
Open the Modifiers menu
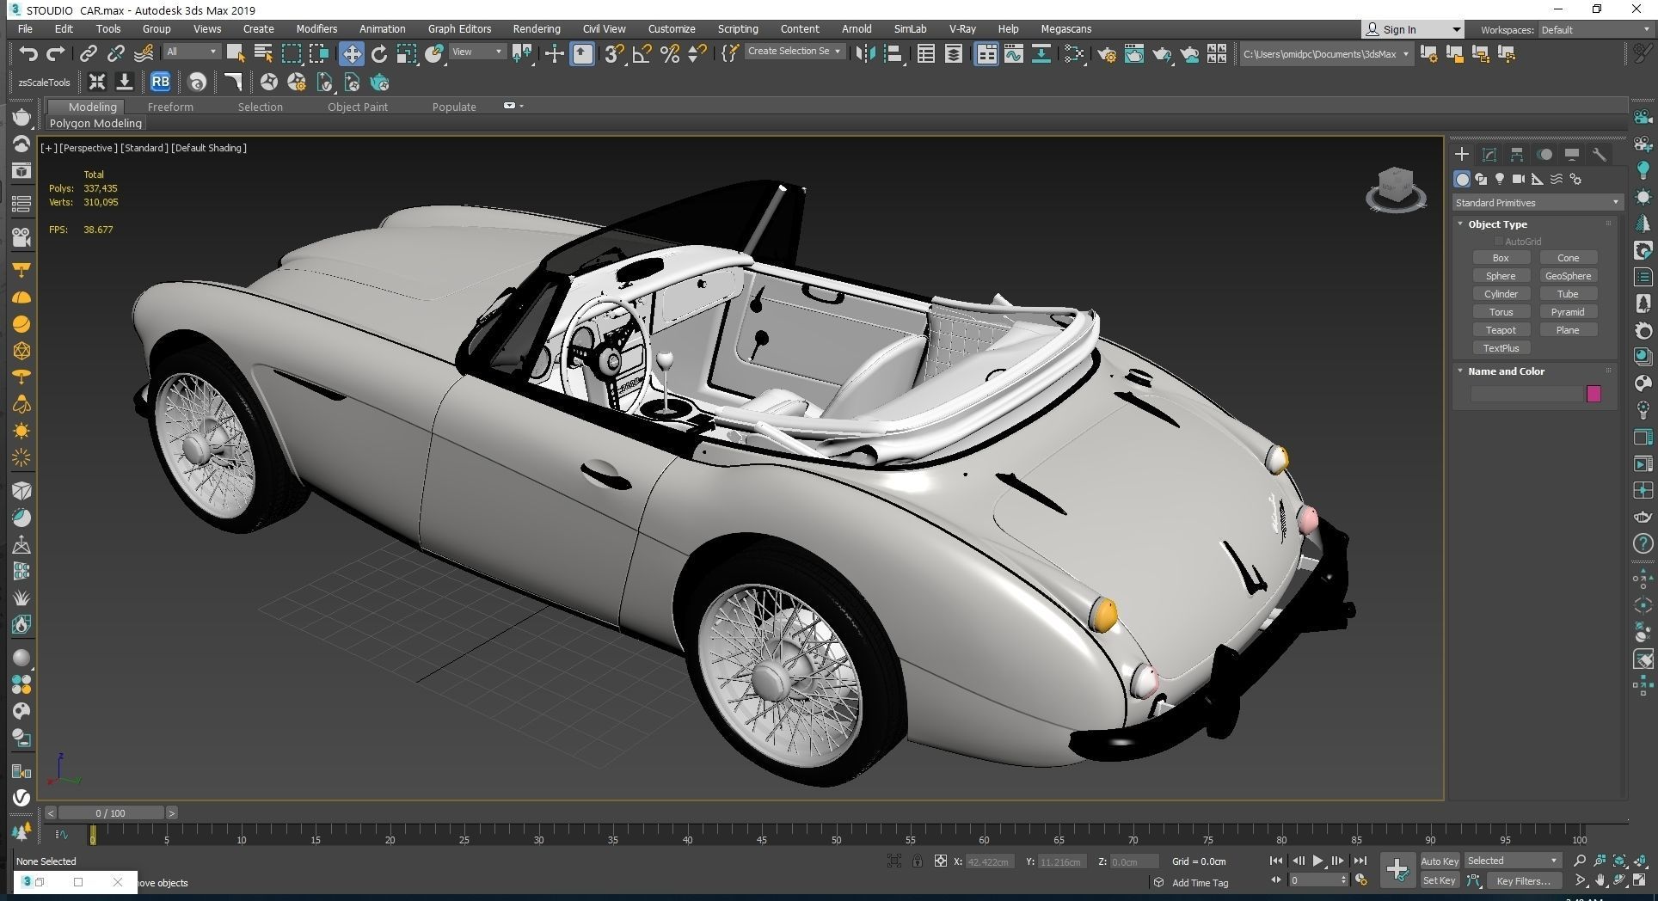tap(316, 28)
